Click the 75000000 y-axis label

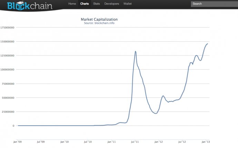coord(8,84)
